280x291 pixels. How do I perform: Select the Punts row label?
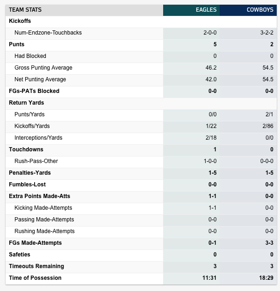16,44
